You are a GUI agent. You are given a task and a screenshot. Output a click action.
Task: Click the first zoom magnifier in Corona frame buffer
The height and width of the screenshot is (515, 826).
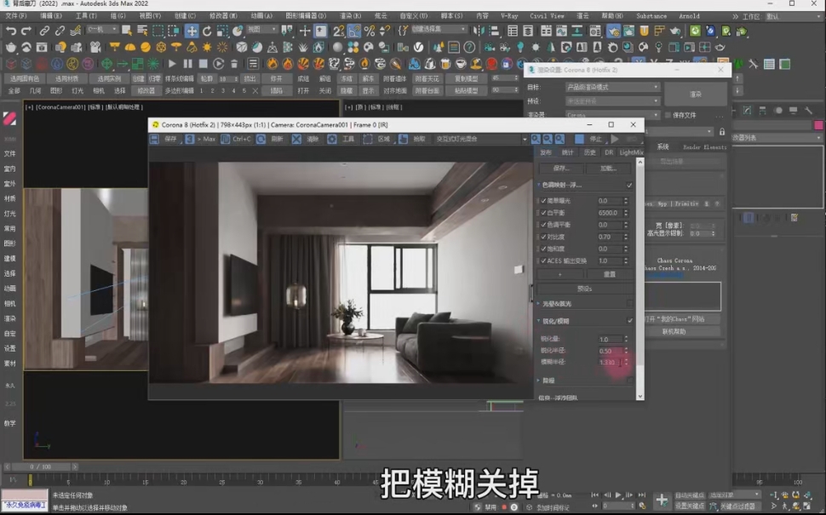536,139
